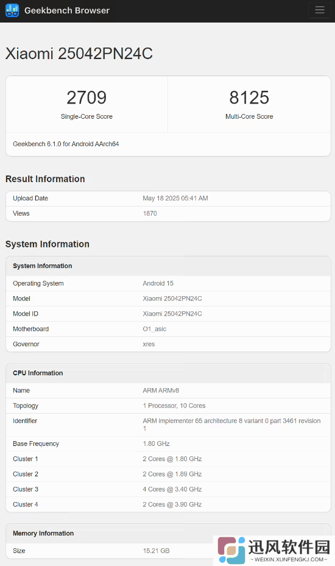Click the Governor xres value

click(x=149, y=344)
